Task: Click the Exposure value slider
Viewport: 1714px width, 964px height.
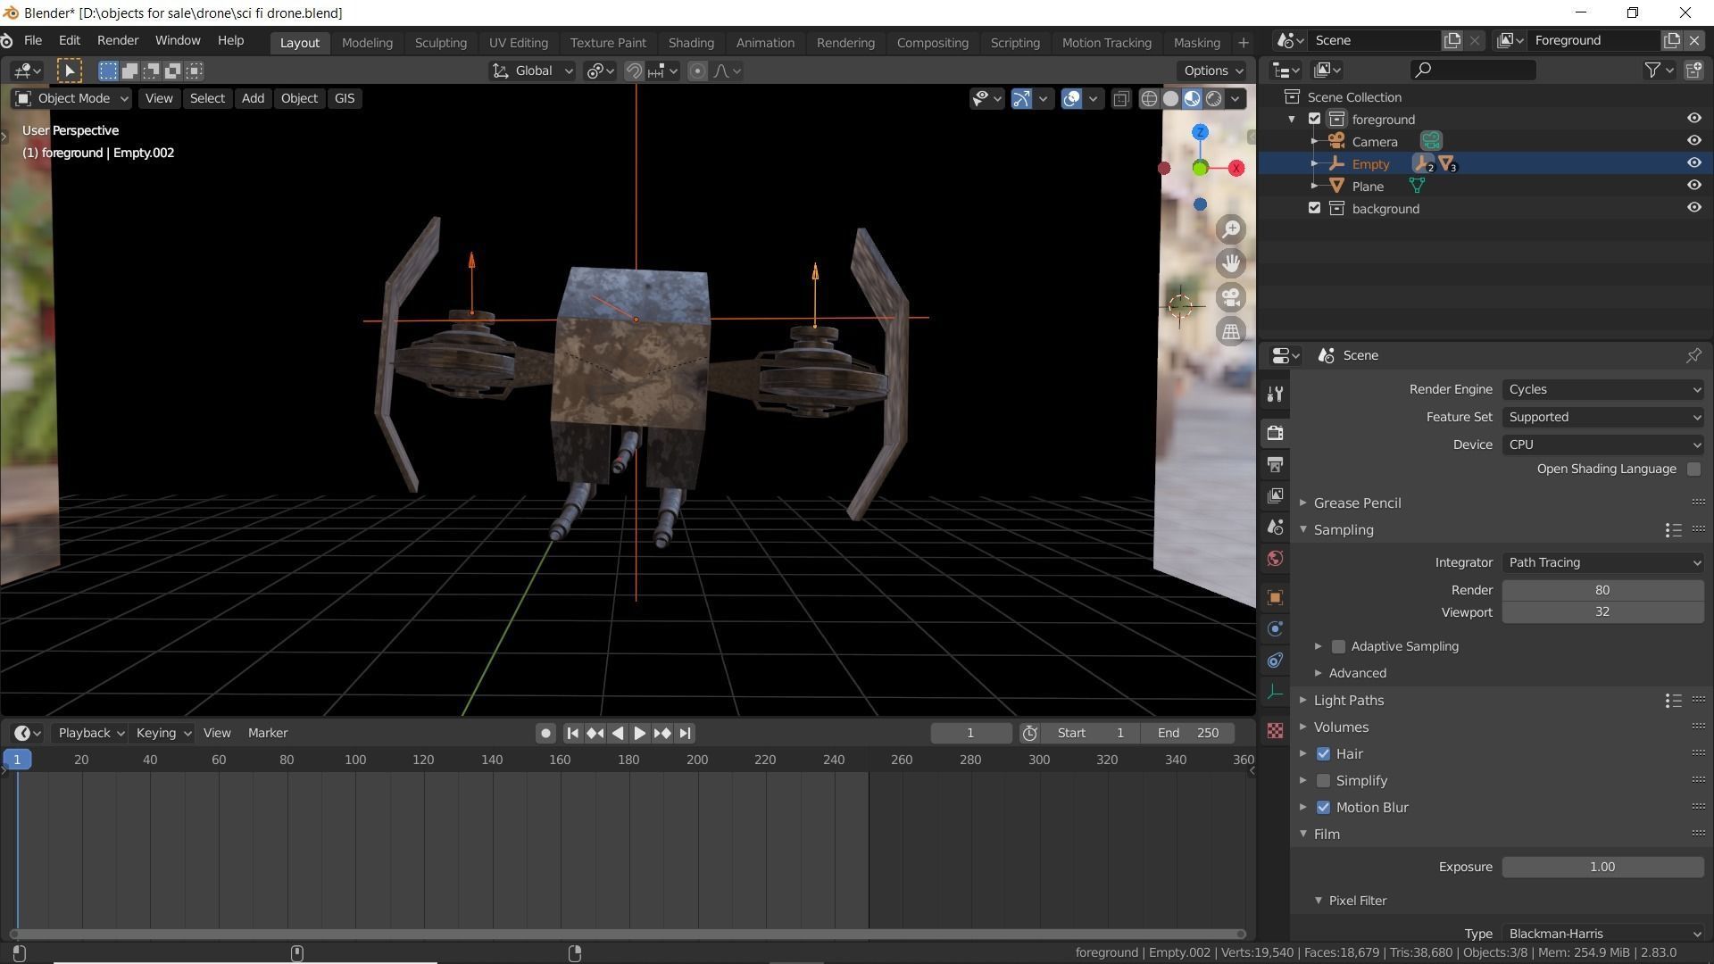Action: tap(1603, 867)
